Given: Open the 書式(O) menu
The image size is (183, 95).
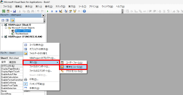Looking at the screenshot, I should pos(49,7).
